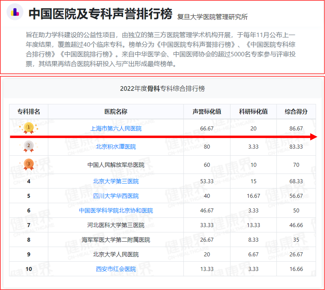Viewport: 325px width, 290px height.
Task: Click rank number 6 cell
Action: pos(29,211)
